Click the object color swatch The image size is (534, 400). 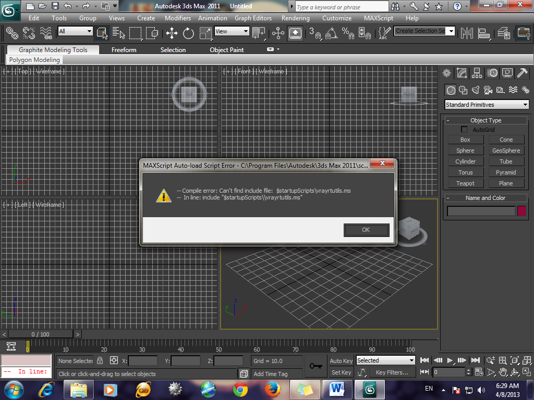pos(521,211)
